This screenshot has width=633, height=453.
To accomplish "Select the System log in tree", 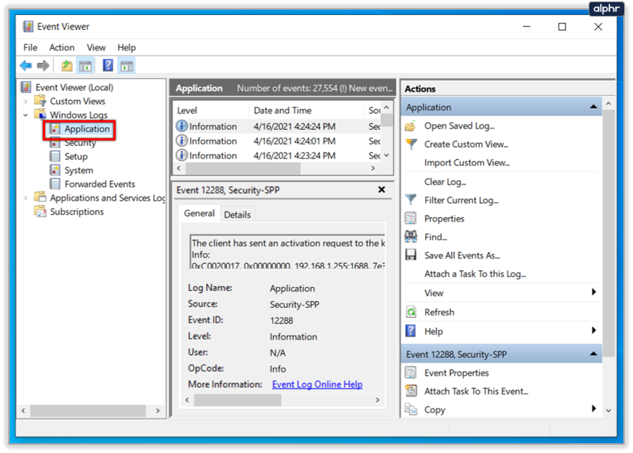I will click(x=79, y=171).
